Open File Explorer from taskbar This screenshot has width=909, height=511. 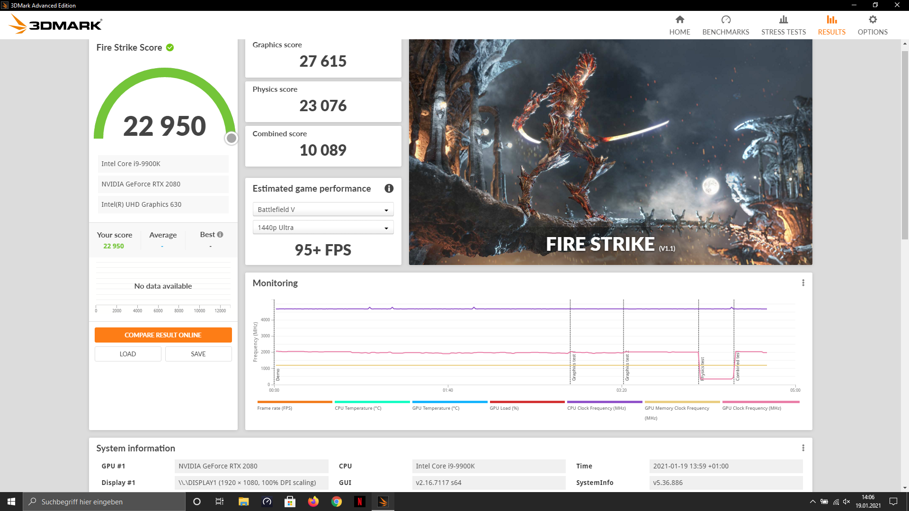(x=243, y=502)
